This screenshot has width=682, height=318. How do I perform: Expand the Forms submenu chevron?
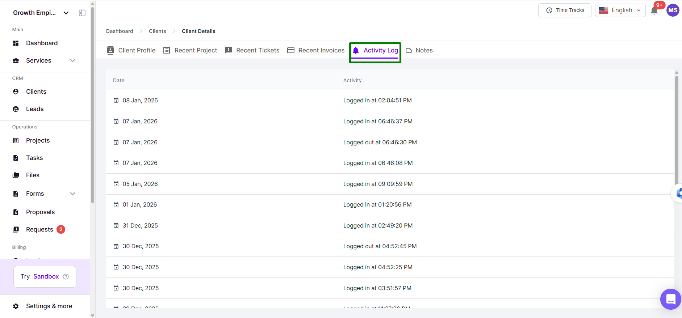pyautogui.click(x=72, y=194)
